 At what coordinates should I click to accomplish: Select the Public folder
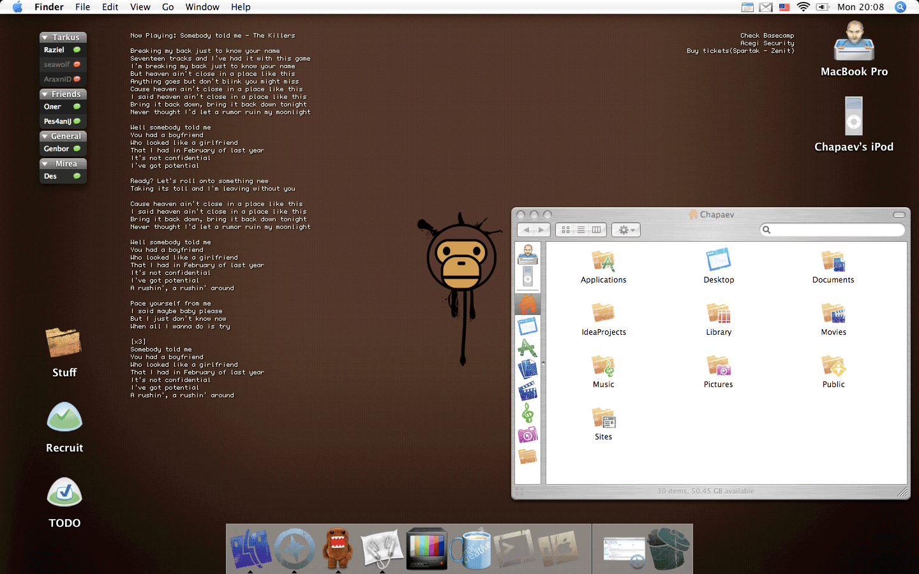(833, 371)
